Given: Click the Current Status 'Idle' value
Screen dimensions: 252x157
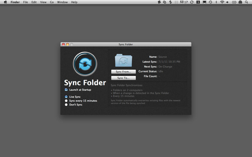Looking at the screenshot, I should (x=161, y=71).
